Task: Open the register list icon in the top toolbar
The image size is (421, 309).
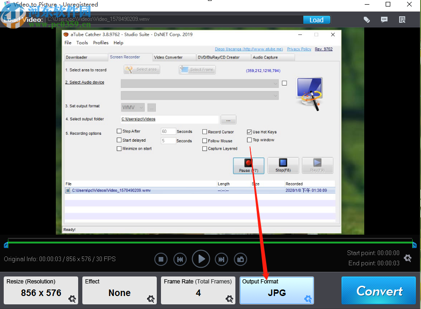Action: 402,20
